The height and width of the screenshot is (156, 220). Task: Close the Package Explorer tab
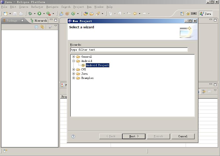click(x=22, y=21)
